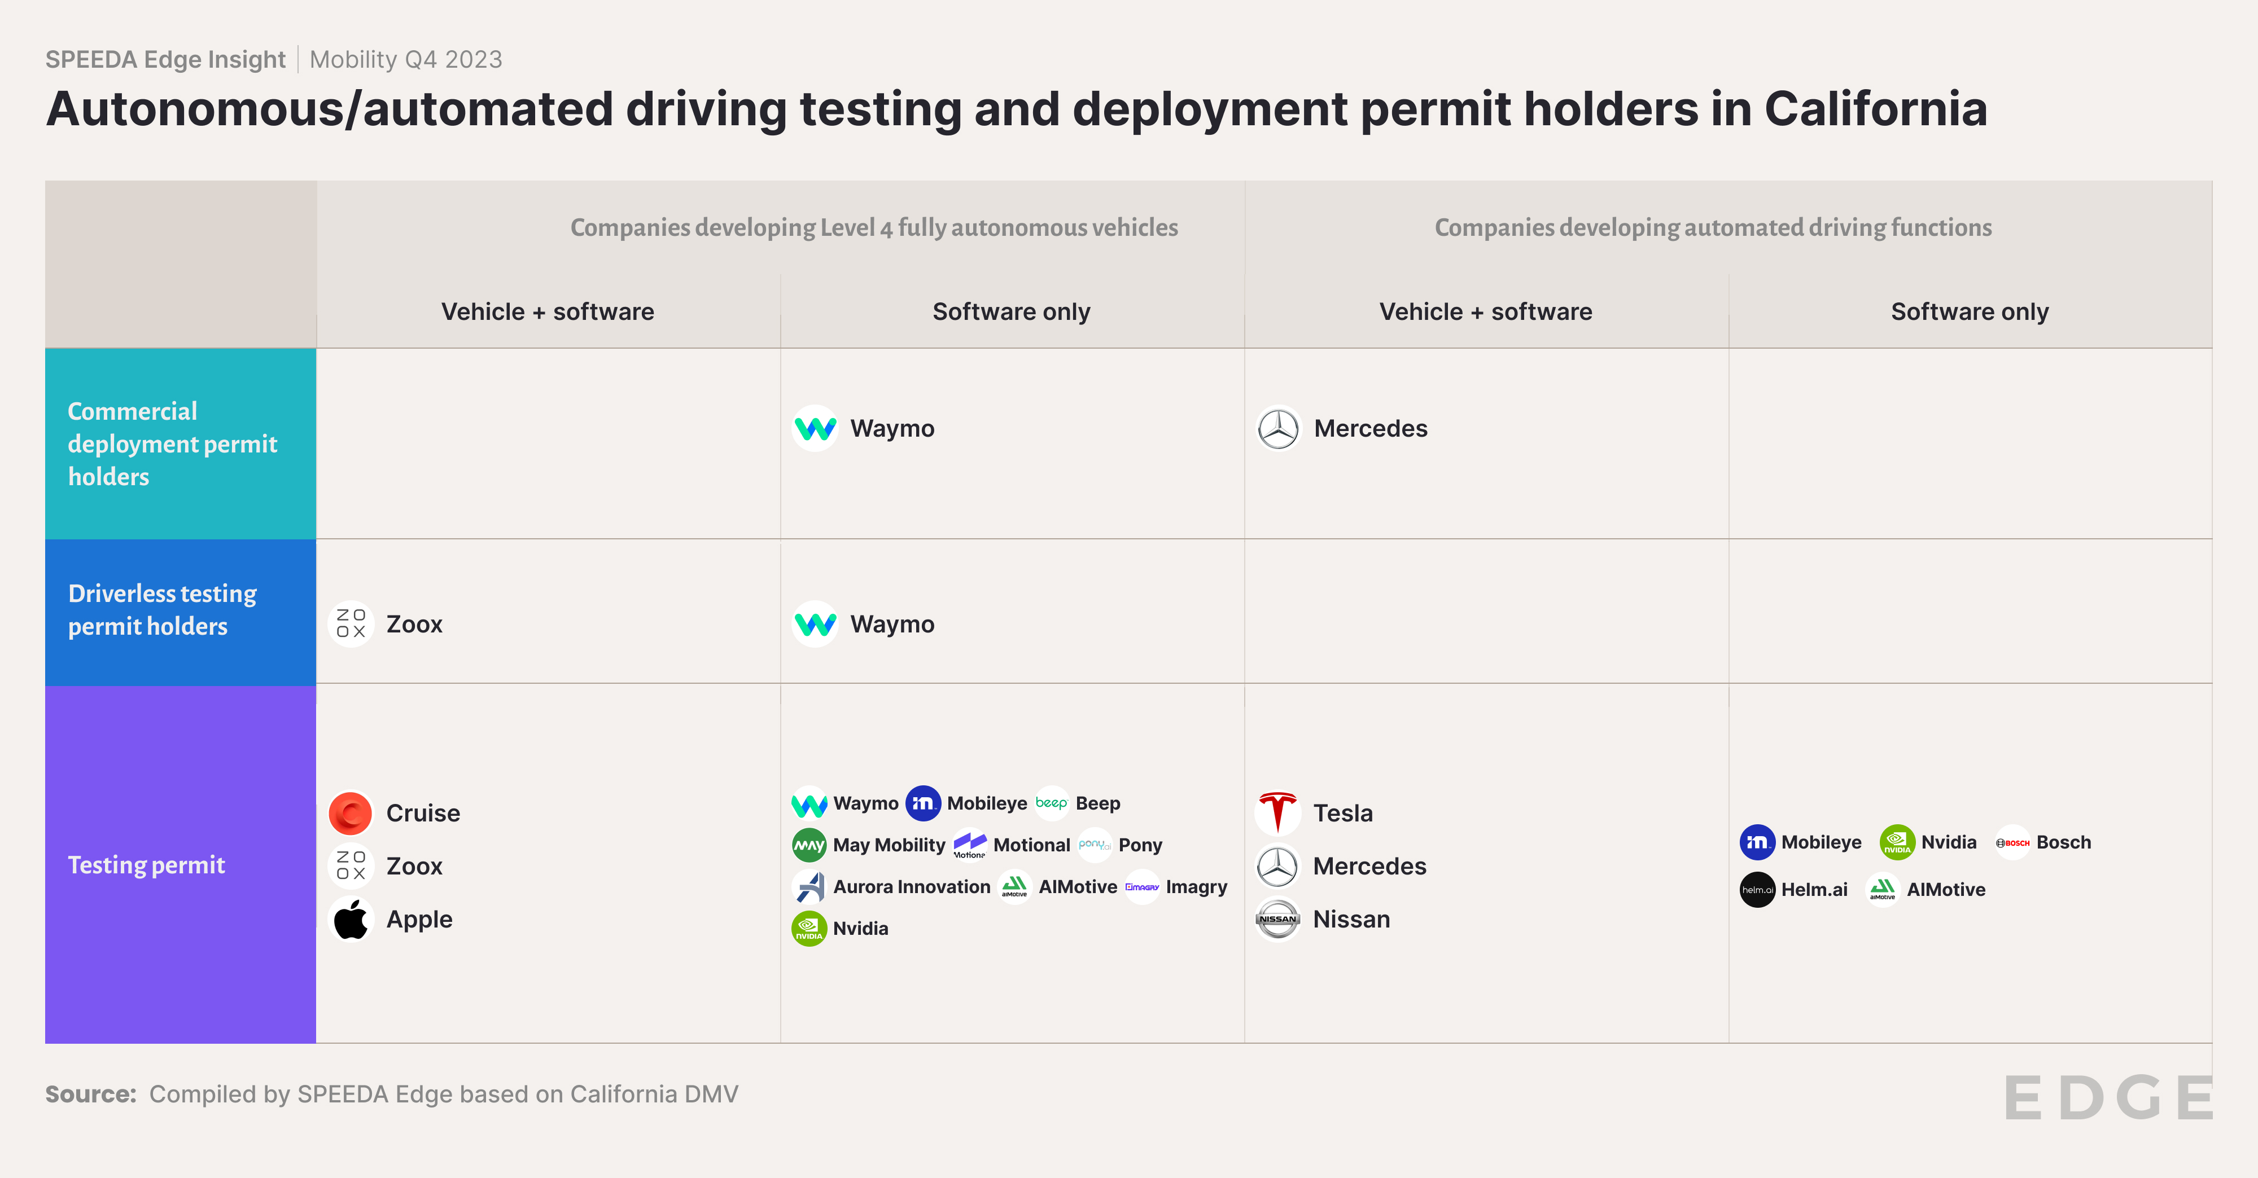The height and width of the screenshot is (1178, 2258).
Task: Click the May Mobility name
Action: click(889, 845)
